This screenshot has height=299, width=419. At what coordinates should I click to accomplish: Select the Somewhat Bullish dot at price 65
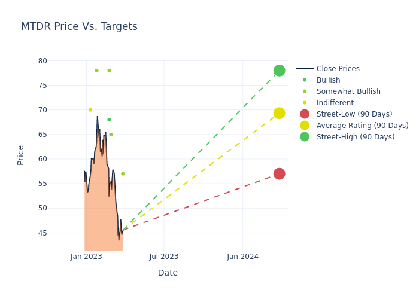coord(111,135)
